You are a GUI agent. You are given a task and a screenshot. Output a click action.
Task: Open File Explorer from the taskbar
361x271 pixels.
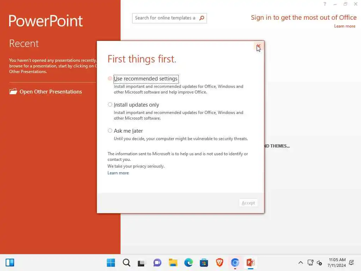pyautogui.click(x=173, y=263)
